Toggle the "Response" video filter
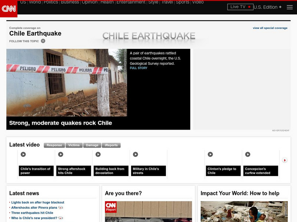 point(54,145)
